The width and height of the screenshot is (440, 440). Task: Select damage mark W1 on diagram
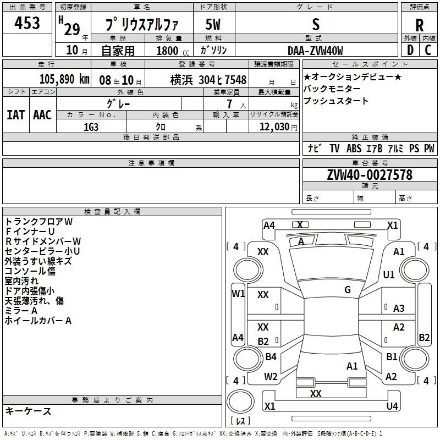pos(238,294)
